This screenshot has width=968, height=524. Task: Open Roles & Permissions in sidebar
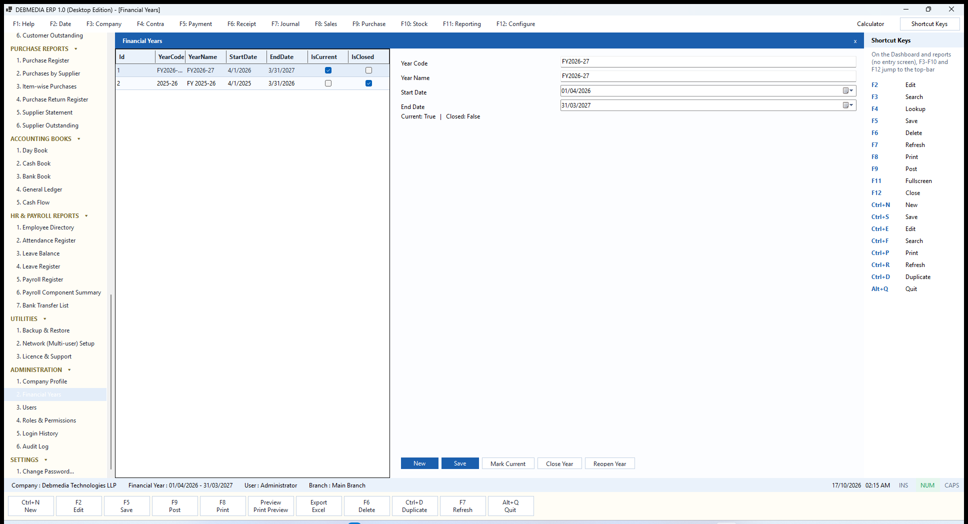(x=46, y=420)
